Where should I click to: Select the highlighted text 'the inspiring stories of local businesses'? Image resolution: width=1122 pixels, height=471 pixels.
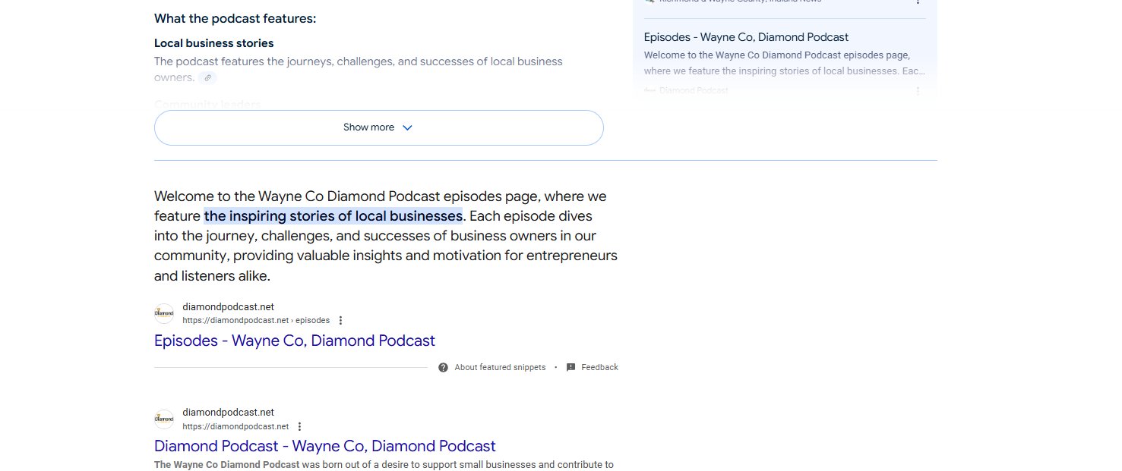coord(333,216)
